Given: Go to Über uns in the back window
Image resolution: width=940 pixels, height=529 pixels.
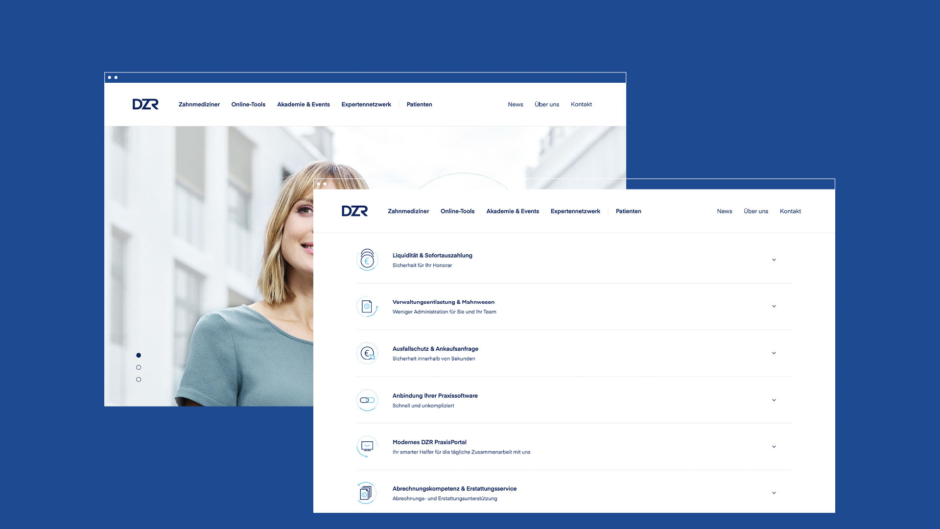Looking at the screenshot, I should pos(547,104).
